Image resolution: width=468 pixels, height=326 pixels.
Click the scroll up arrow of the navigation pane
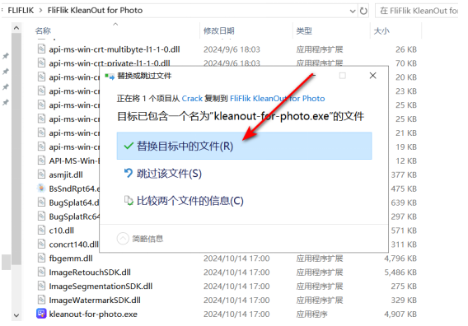tap(16, 28)
